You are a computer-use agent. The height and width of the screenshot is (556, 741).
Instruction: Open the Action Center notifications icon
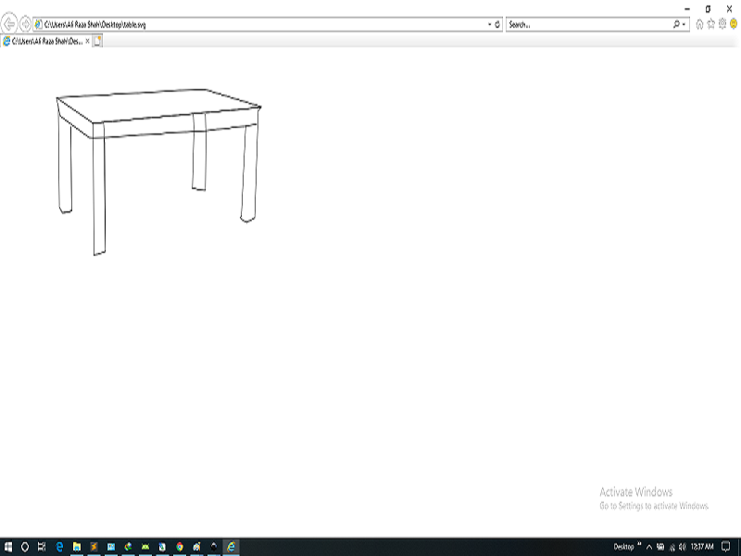(726, 547)
